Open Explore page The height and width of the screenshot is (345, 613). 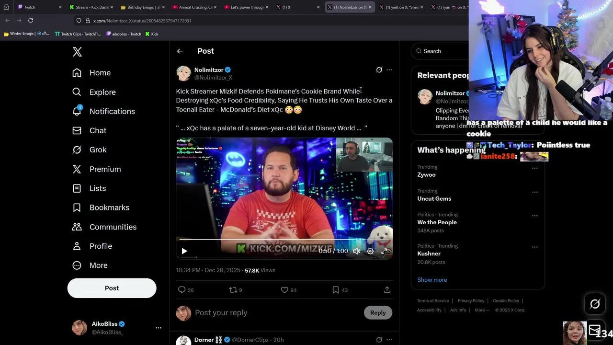[93, 92]
